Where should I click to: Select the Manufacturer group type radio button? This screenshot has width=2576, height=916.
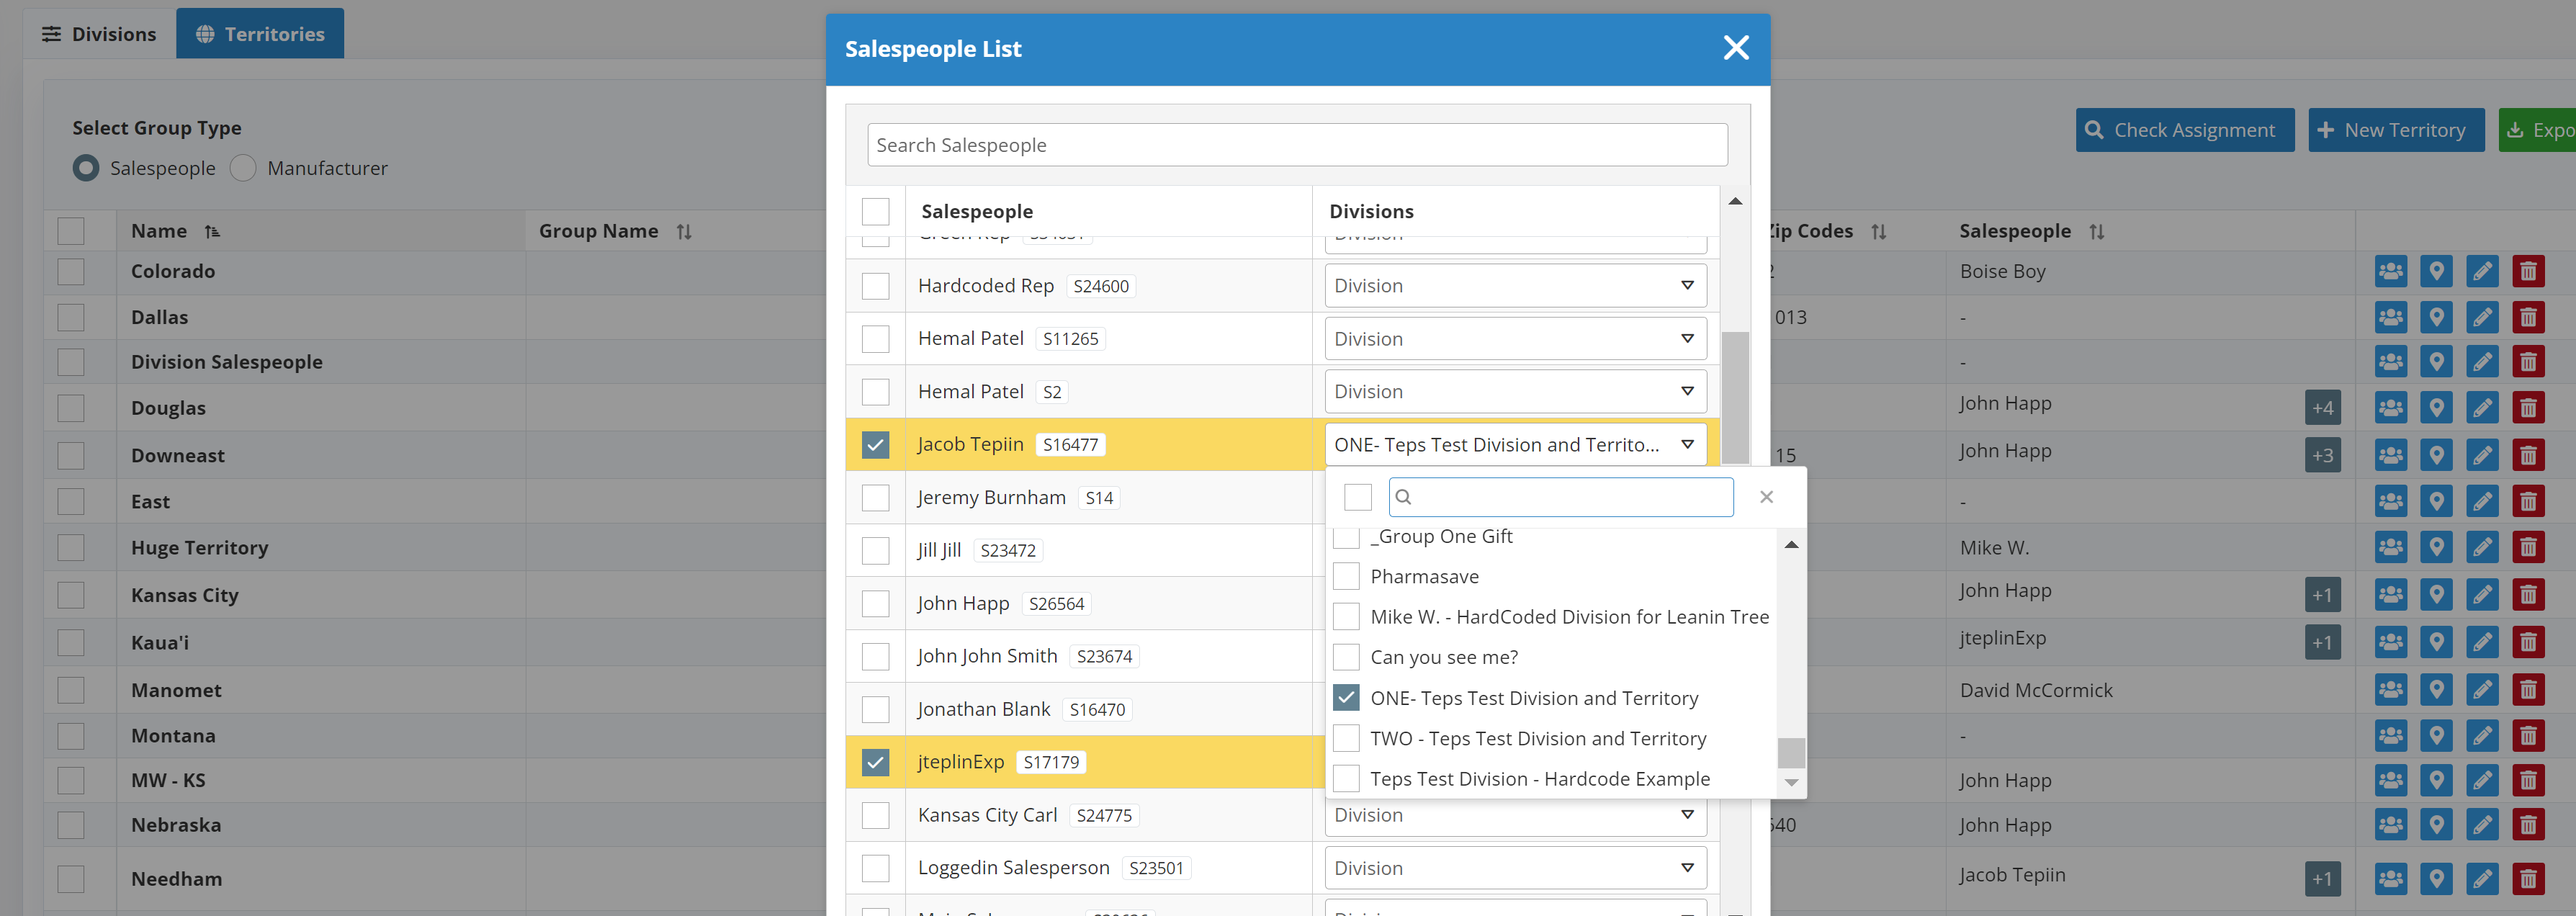click(x=243, y=168)
